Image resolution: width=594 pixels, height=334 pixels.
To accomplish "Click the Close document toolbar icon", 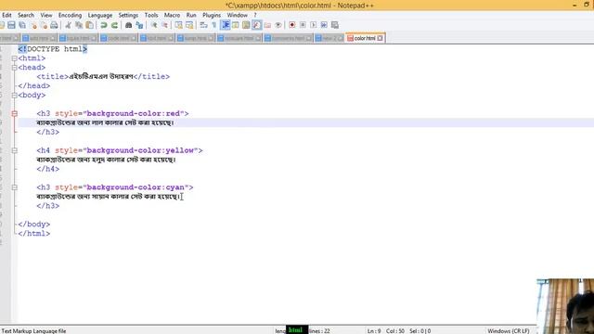I will point(33,25).
